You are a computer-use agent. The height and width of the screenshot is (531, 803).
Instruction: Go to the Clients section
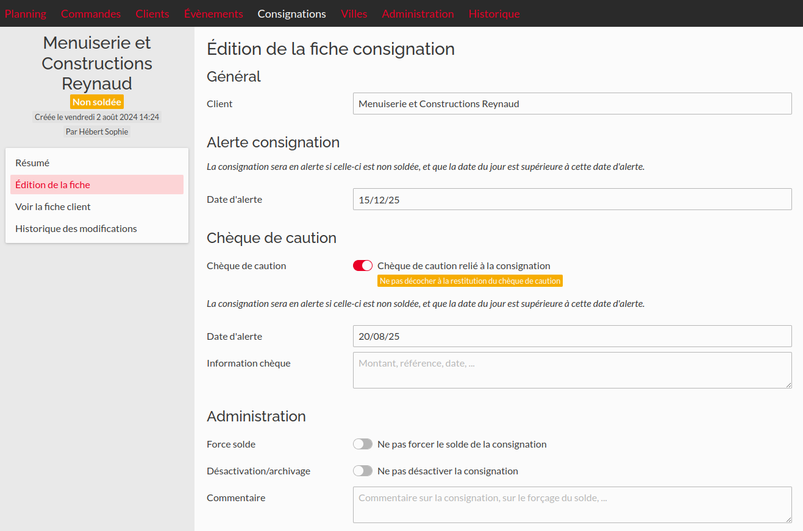[x=152, y=13]
